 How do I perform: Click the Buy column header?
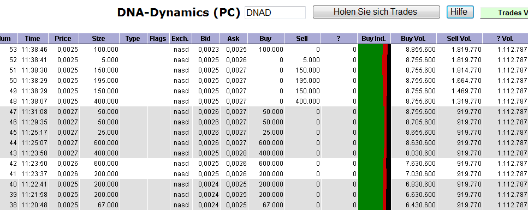pos(266,38)
